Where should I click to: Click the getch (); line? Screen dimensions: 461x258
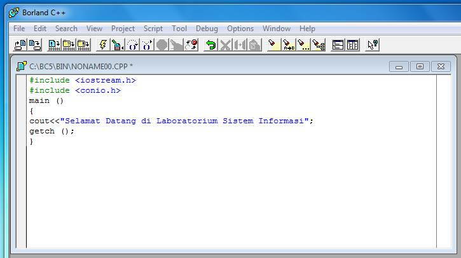(x=52, y=131)
